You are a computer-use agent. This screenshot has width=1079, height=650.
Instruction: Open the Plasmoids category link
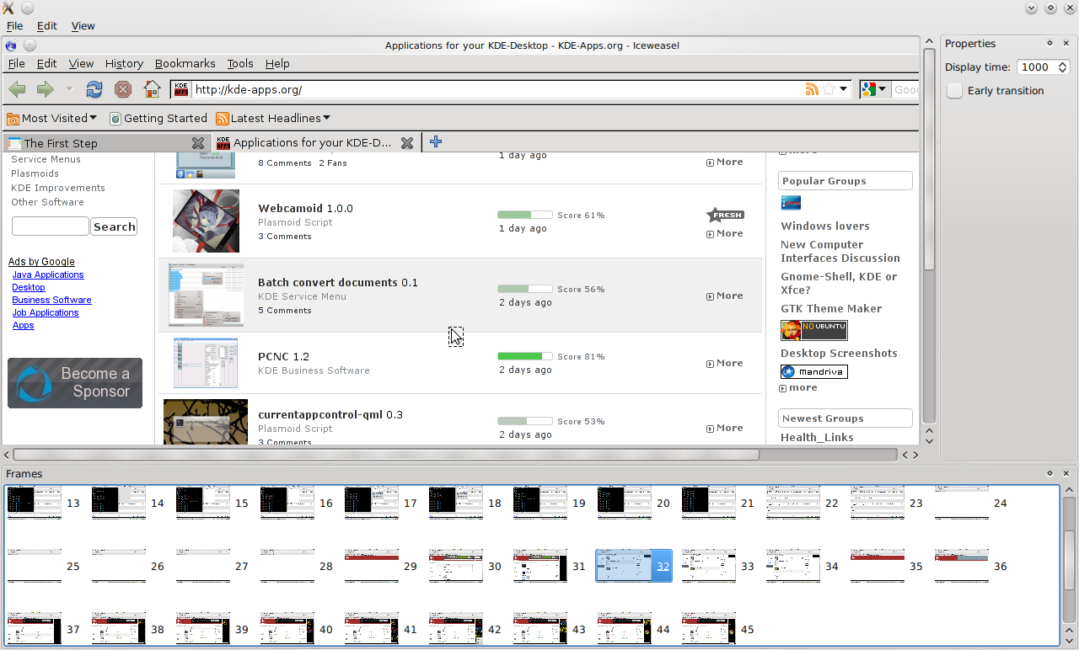click(35, 173)
